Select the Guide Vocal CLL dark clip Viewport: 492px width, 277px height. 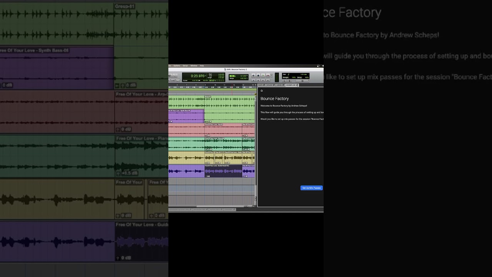tap(223, 171)
